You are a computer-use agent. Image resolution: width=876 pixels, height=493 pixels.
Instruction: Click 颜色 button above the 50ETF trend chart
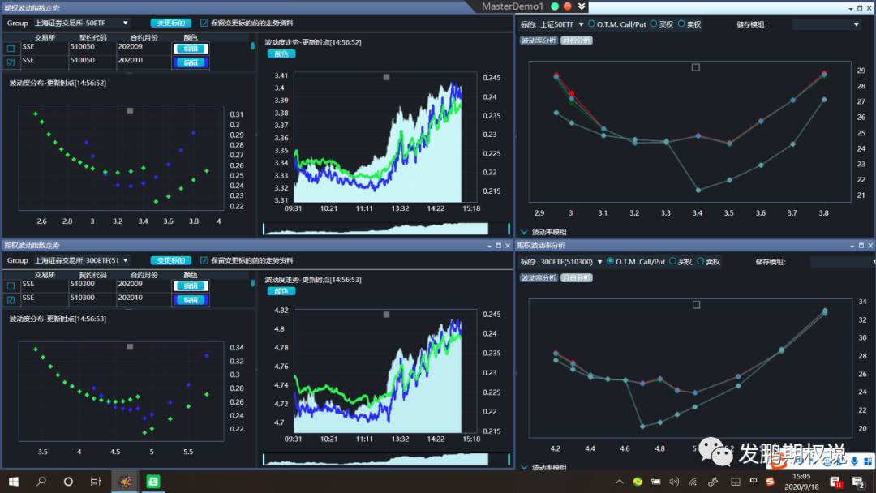(x=281, y=54)
